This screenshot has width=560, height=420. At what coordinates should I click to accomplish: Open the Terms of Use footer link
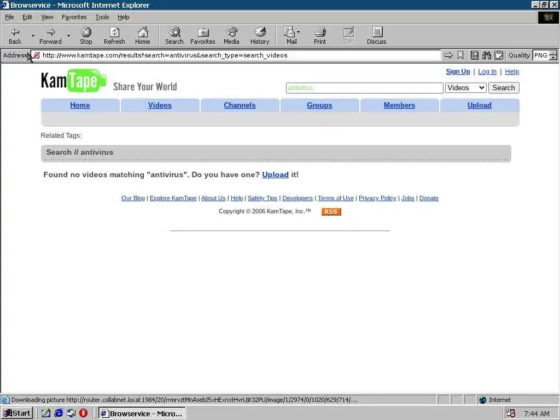[x=336, y=198]
